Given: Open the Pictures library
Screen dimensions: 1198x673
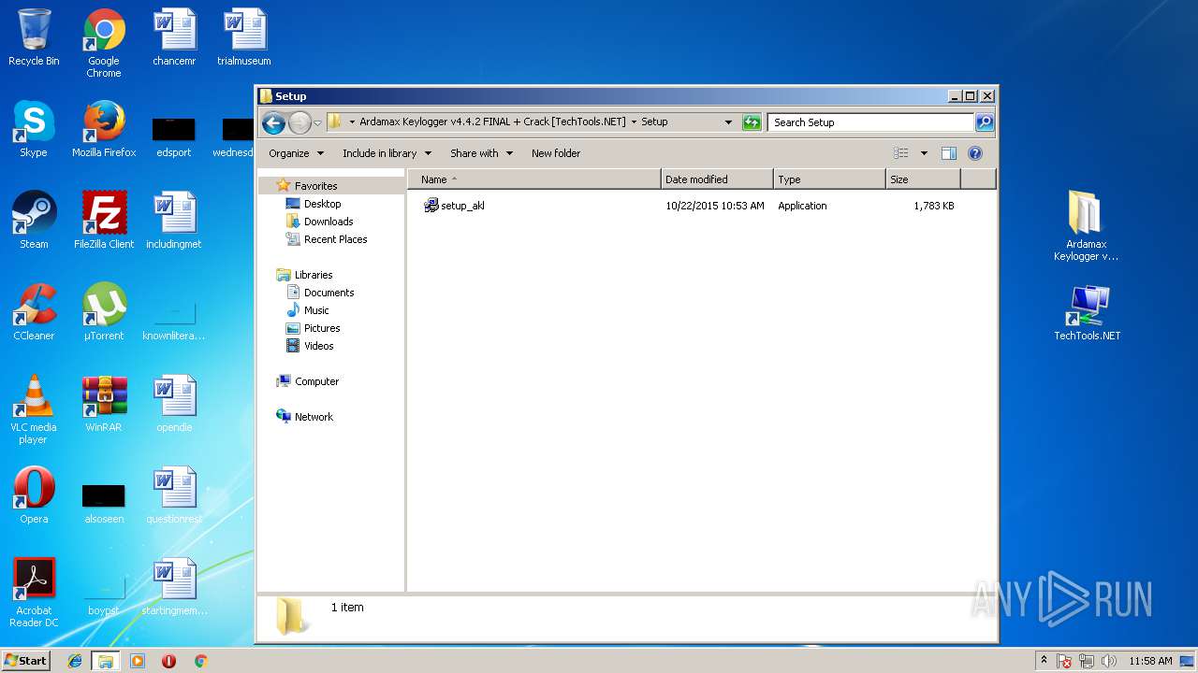Looking at the screenshot, I should (321, 328).
